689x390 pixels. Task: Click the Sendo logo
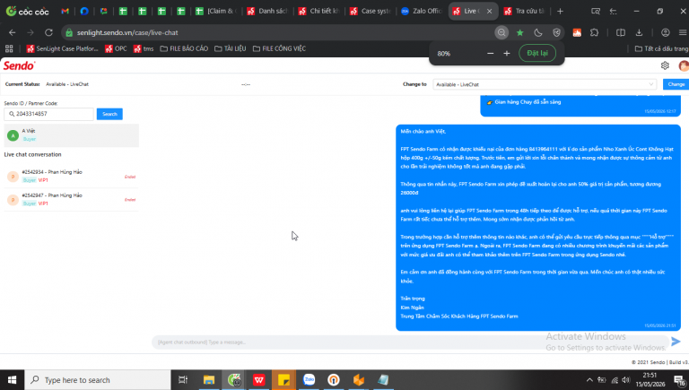19,65
